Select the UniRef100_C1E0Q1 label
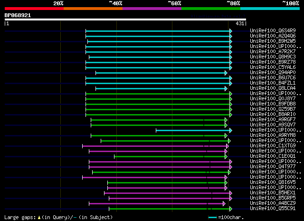Image resolution: width=304 pixels, height=221 pixels. click(273, 156)
